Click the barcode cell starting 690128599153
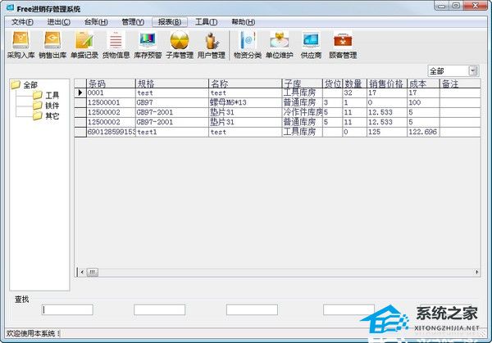This screenshot has width=492, height=343. click(x=111, y=132)
